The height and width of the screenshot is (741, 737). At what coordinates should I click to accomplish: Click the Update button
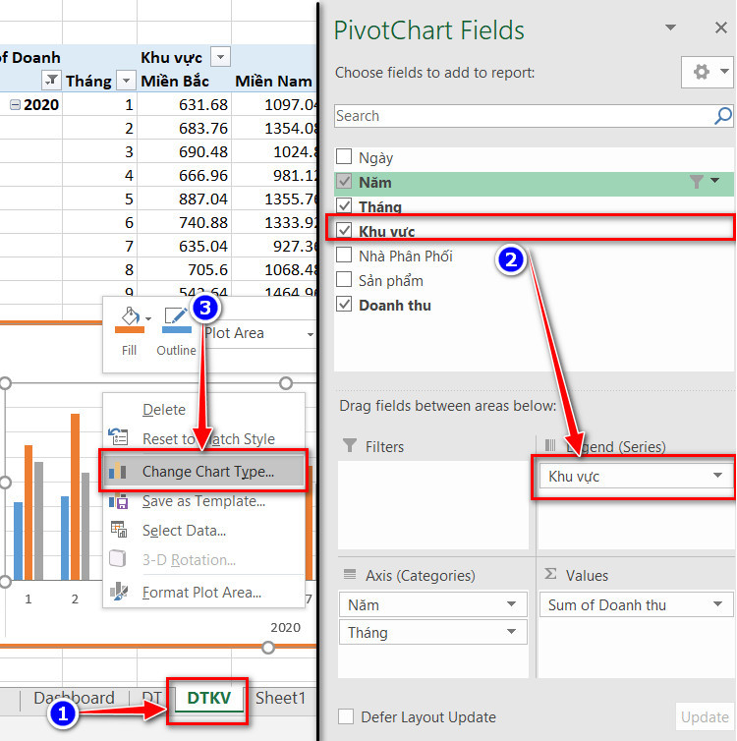coord(705,716)
